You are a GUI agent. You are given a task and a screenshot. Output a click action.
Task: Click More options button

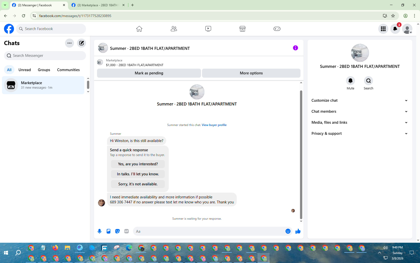[x=251, y=73]
